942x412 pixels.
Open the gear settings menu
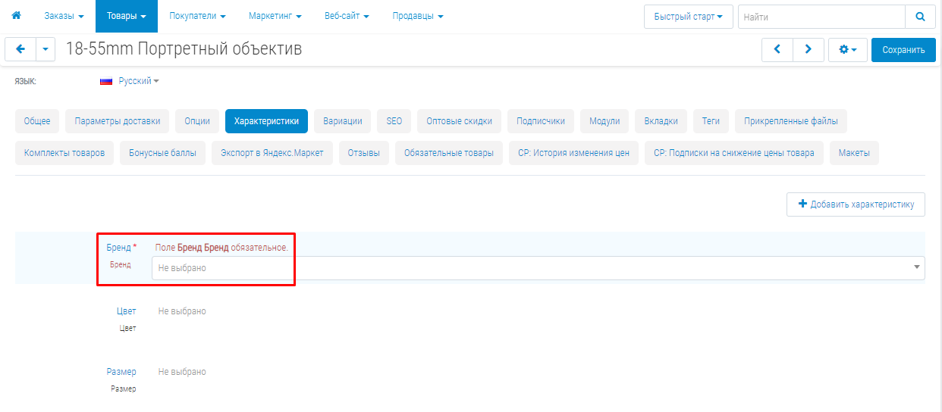click(847, 49)
